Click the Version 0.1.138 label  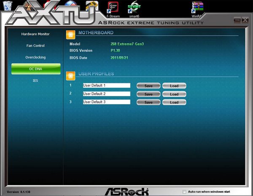tap(19, 192)
